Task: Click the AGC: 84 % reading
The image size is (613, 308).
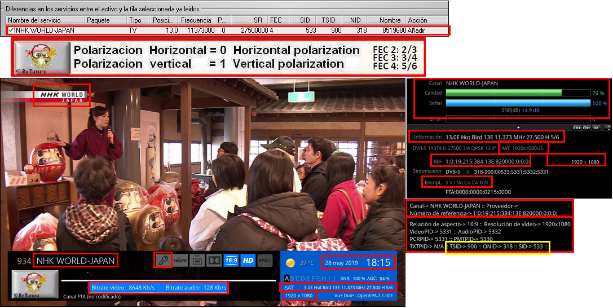Action: [379, 278]
